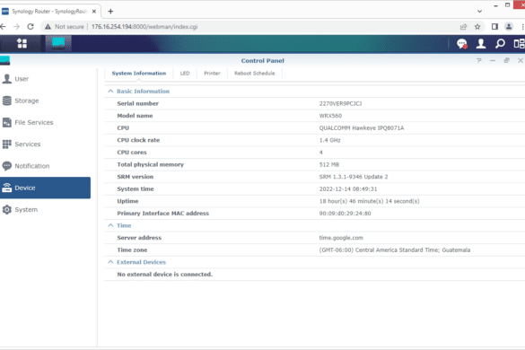Switch to the System Information tab
525x350 pixels.
138,73
